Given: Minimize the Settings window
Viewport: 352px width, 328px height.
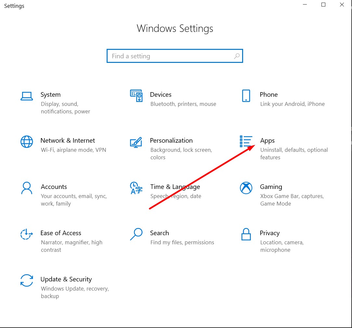Looking at the screenshot, I should pos(305,5).
